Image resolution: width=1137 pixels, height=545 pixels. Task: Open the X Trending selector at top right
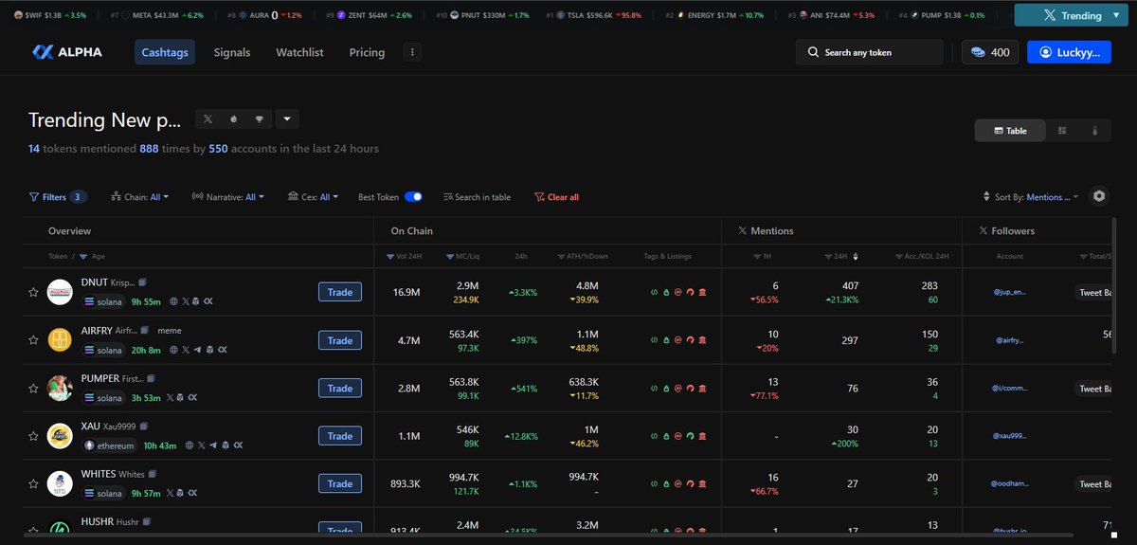tap(1073, 15)
